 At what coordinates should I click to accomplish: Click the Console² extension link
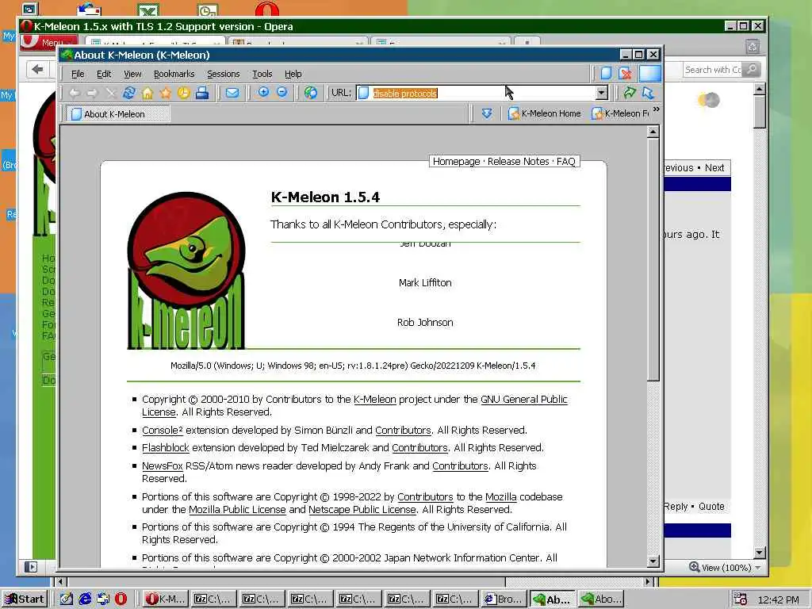pos(163,431)
